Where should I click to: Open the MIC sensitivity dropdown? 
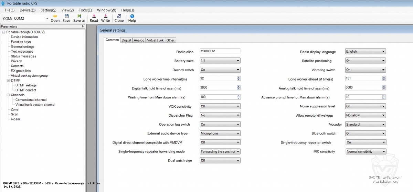click(366, 151)
